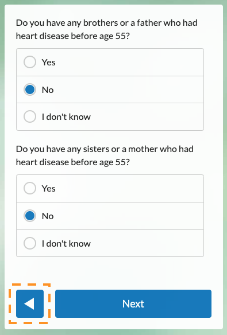Select No radio for sisters or mother question
This screenshot has width=227, height=335.
[30, 216]
